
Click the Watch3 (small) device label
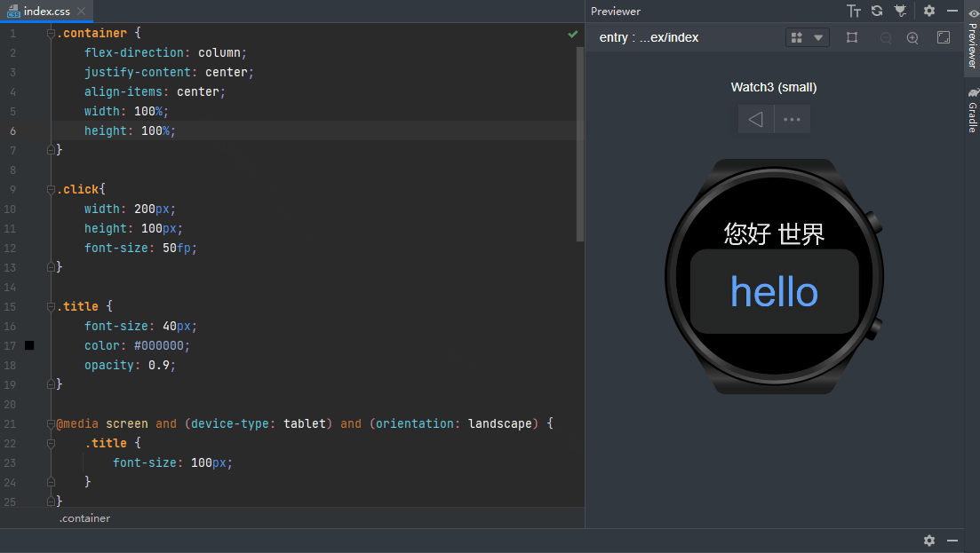pyautogui.click(x=774, y=87)
